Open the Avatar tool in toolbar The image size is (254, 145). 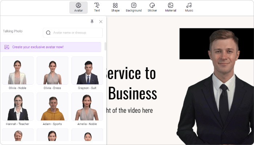(78, 8)
